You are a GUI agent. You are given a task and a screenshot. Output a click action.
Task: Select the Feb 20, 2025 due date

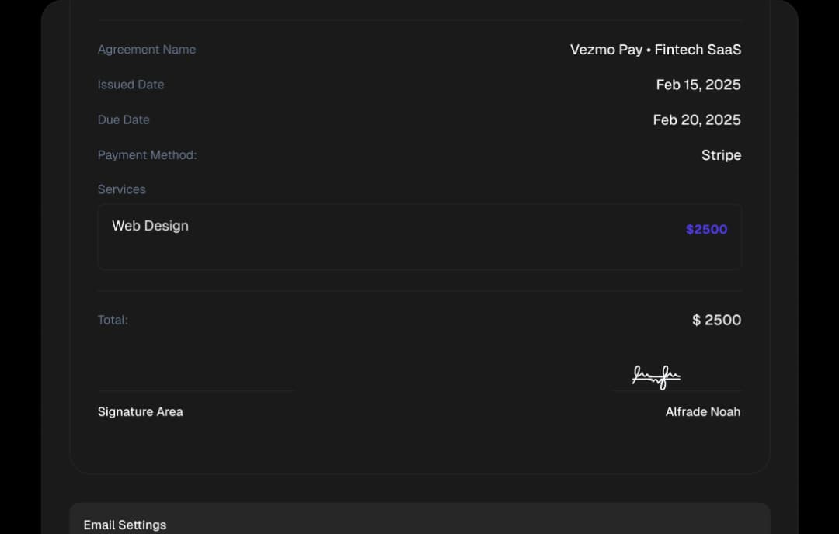(696, 120)
